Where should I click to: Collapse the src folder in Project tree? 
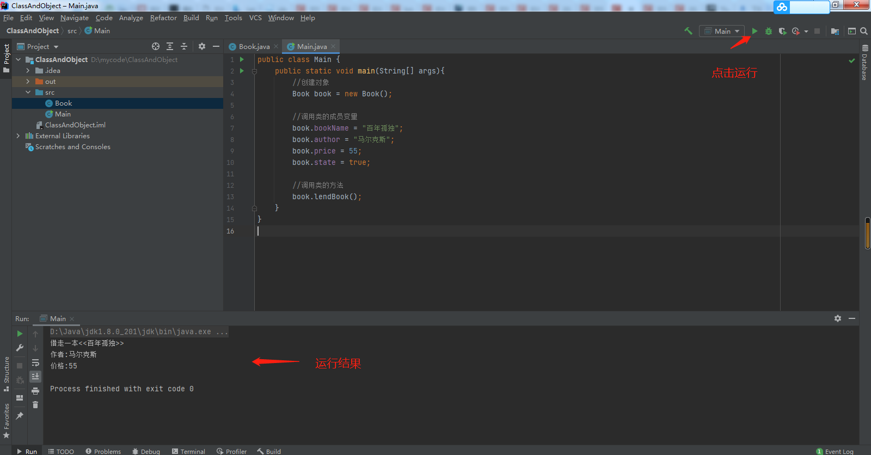click(x=28, y=93)
